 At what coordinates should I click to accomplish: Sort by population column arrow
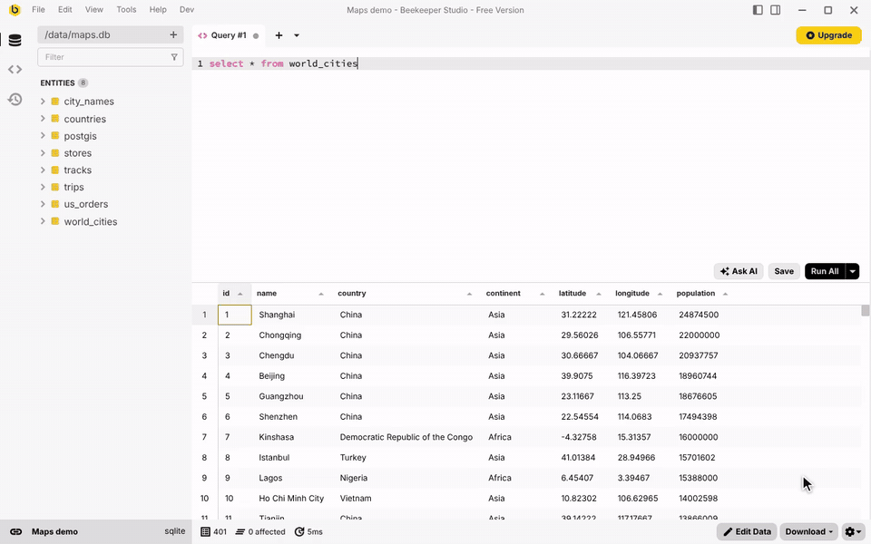[x=725, y=294]
